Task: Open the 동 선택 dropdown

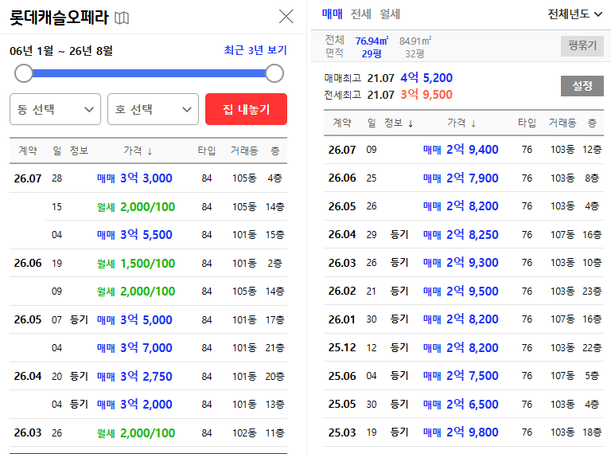Action: tap(56, 109)
